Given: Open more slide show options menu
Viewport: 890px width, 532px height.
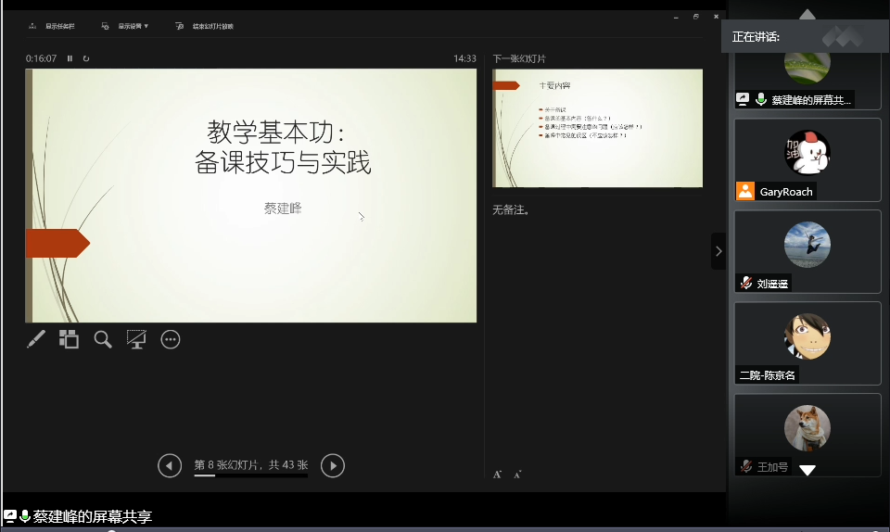Looking at the screenshot, I should pos(171,339).
